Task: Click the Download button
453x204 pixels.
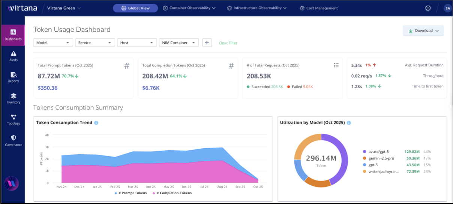Action: 423,31
